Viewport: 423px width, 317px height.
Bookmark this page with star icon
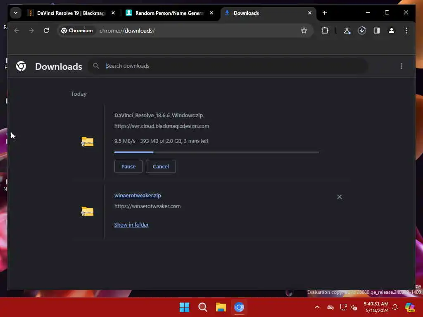coord(304,31)
